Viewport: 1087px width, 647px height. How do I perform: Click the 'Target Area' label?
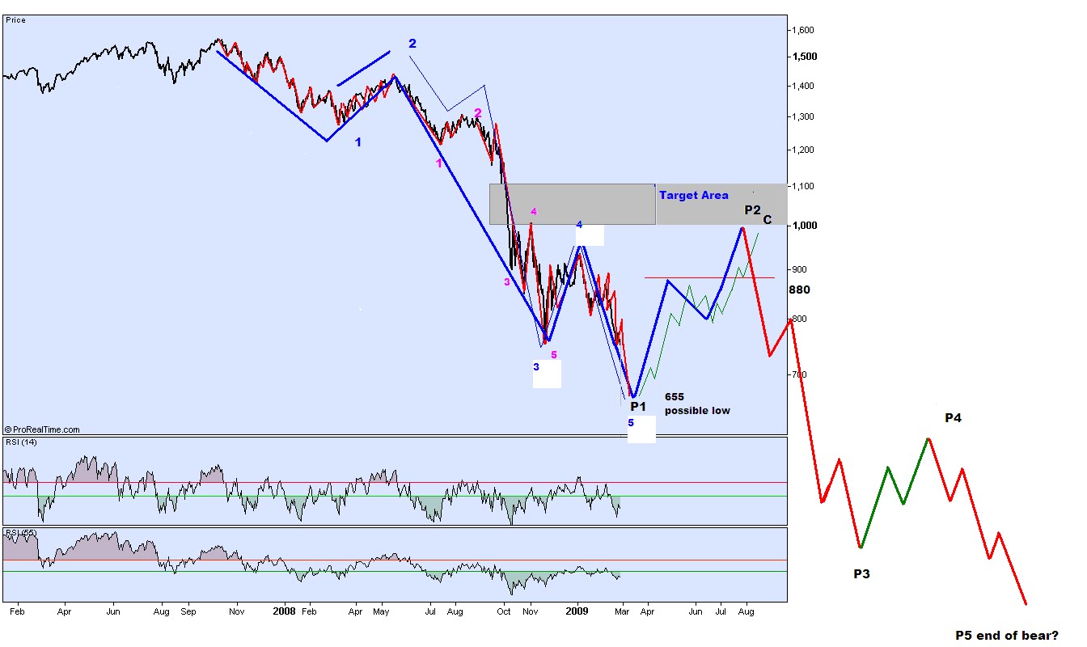pos(693,195)
